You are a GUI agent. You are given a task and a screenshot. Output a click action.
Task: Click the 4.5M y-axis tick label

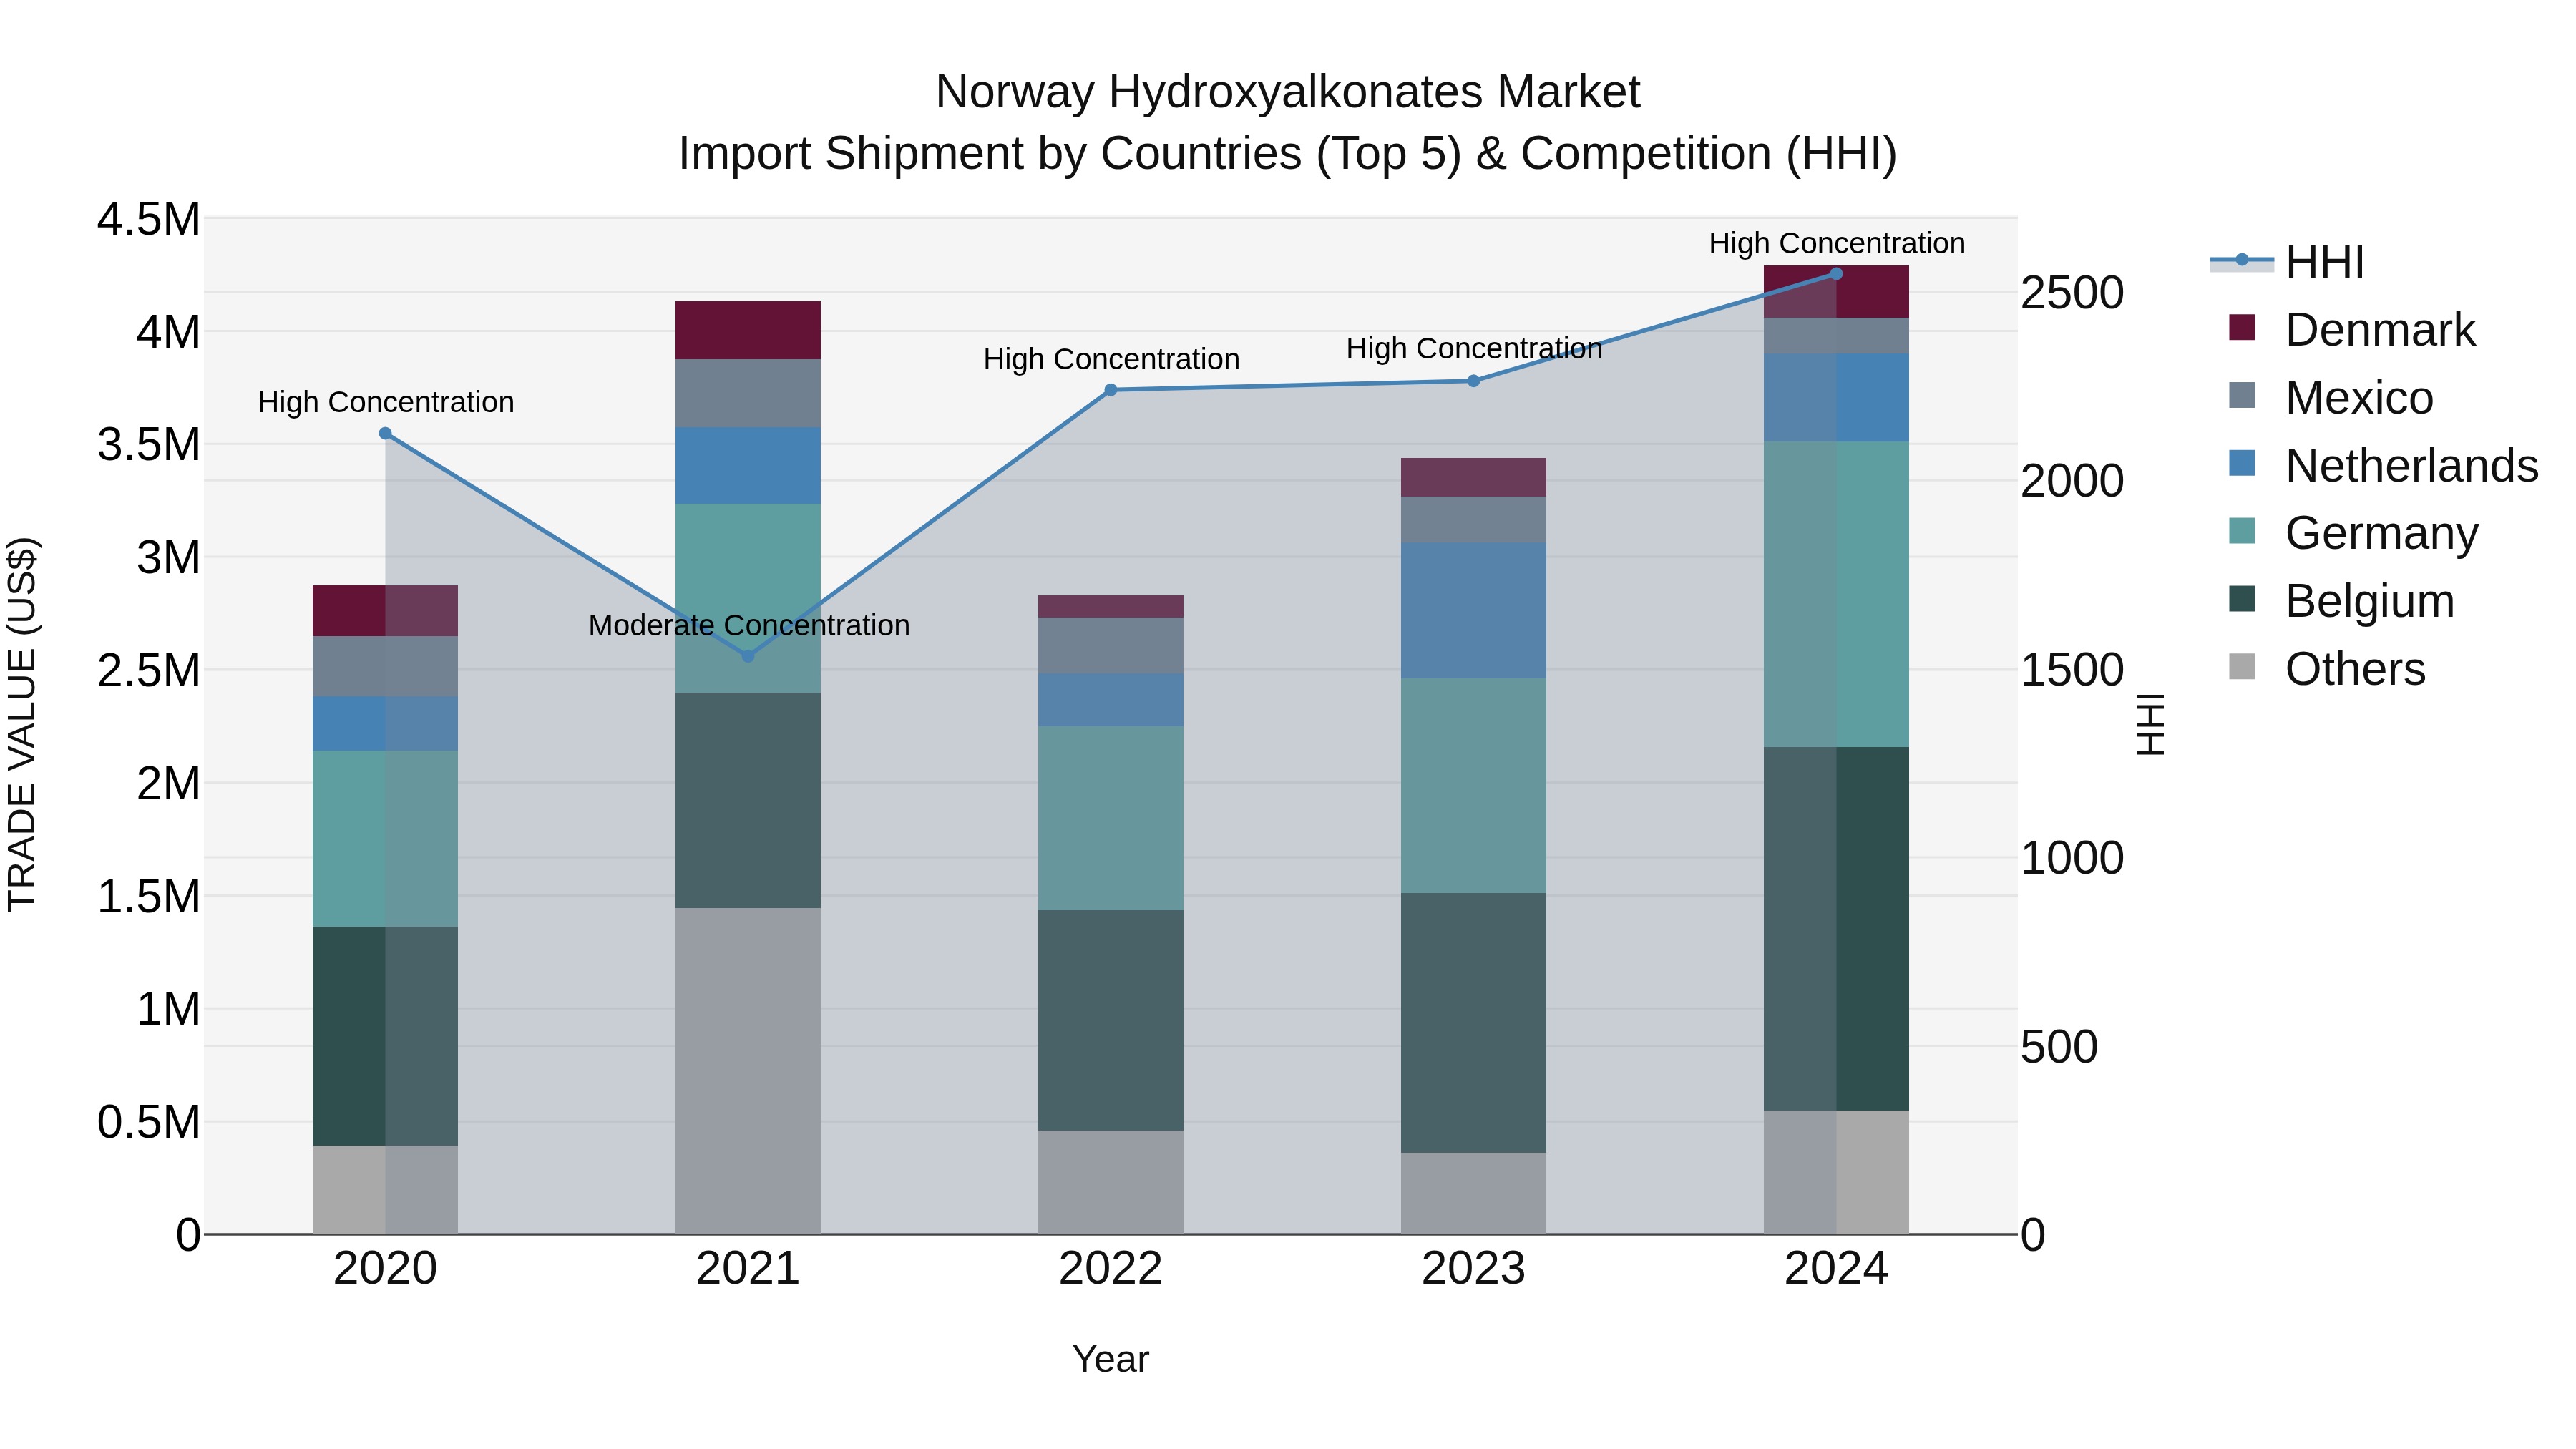point(148,219)
